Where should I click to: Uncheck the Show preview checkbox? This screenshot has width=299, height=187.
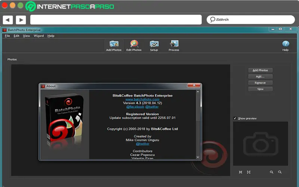tap(235, 118)
